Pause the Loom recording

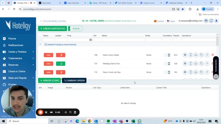tap(46, 112)
